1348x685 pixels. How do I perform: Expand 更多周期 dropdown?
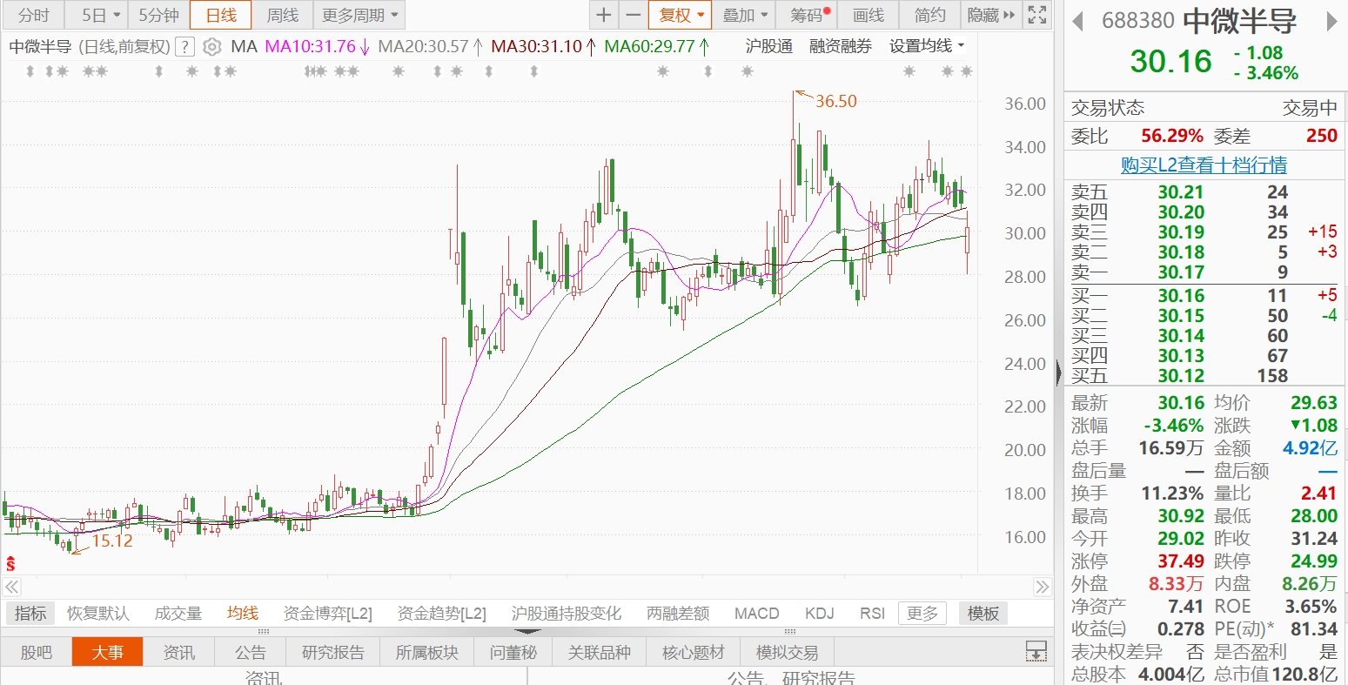(359, 15)
